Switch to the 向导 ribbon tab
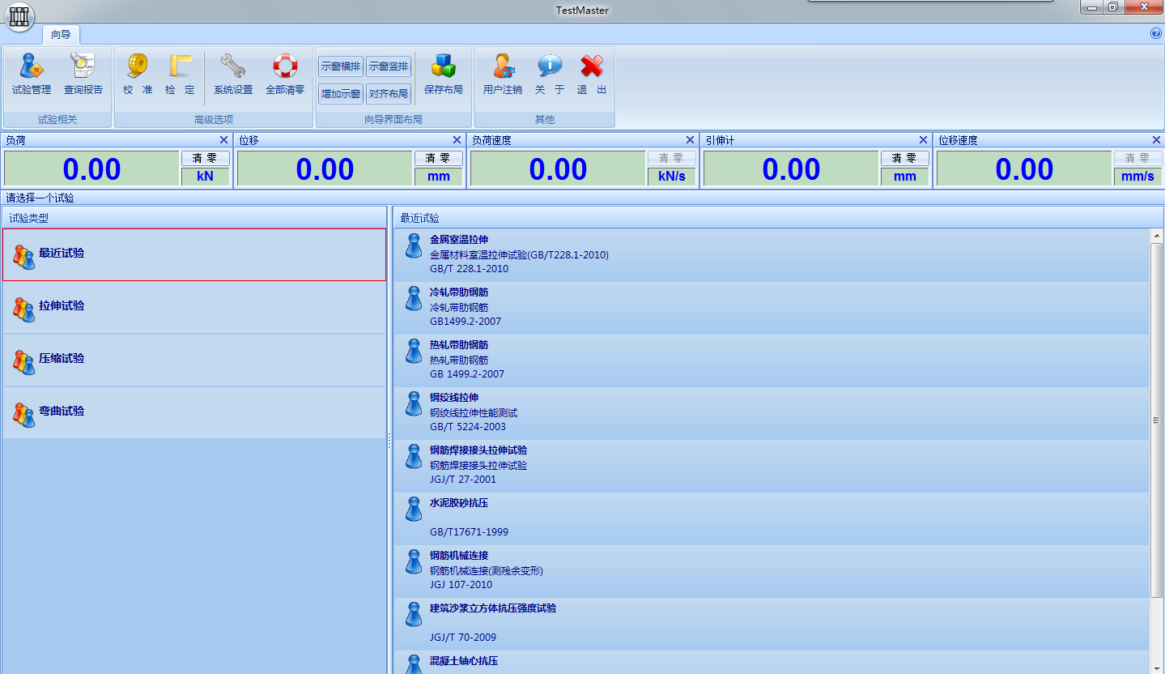 62,35
